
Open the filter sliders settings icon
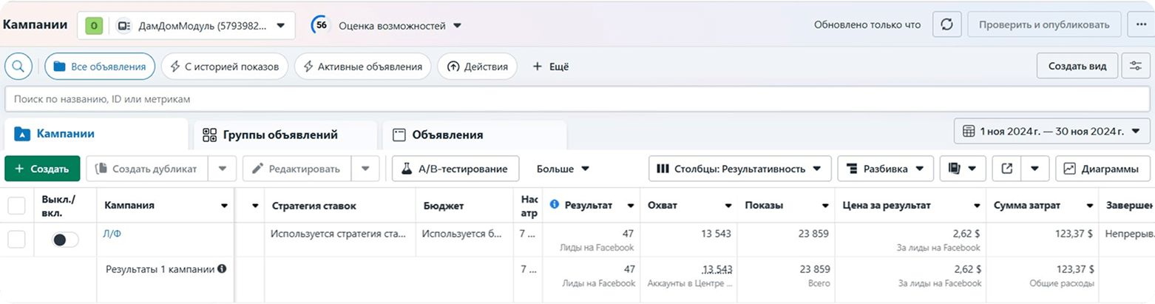(x=1136, y=66)
